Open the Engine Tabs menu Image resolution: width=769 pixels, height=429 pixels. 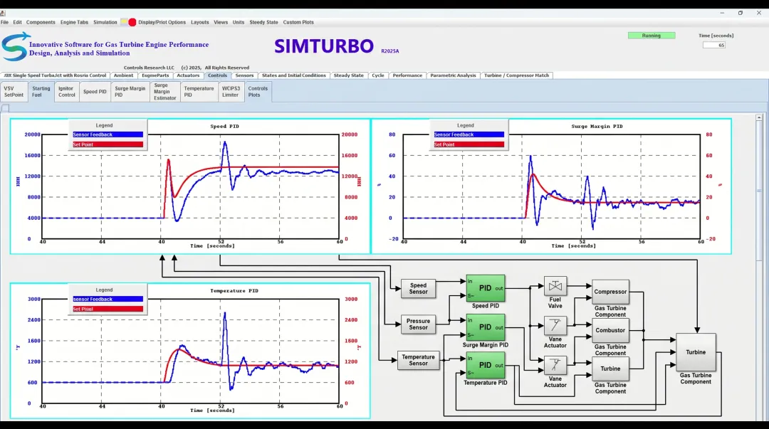pos(74,22)
